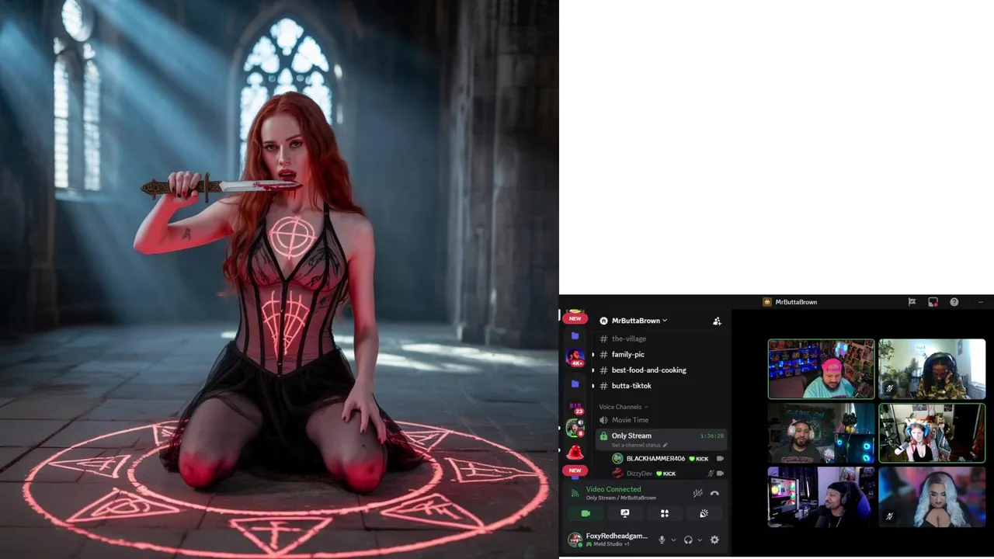Focus video tile of white-haired person
This screenshot has height=559, width=994.
click(932, 497)
